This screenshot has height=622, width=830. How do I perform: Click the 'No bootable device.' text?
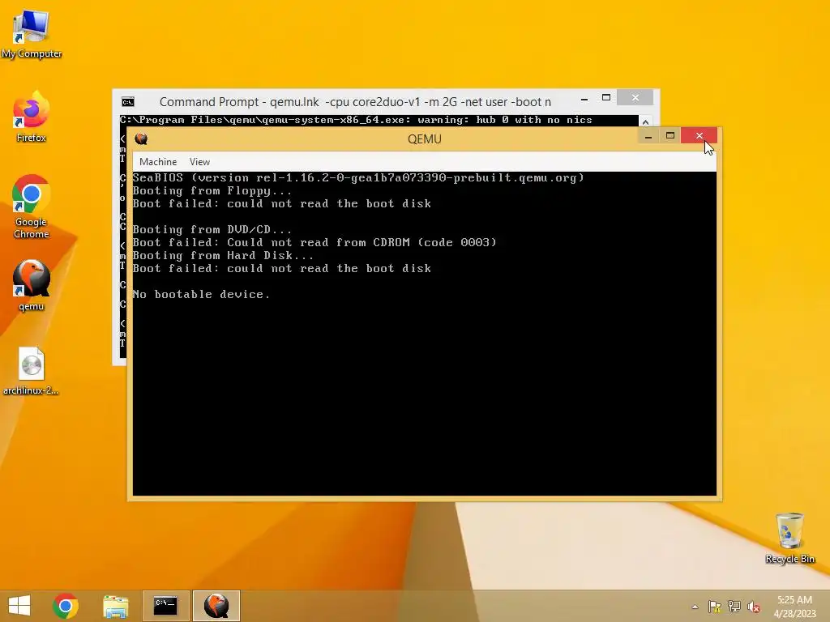(201, 295)
